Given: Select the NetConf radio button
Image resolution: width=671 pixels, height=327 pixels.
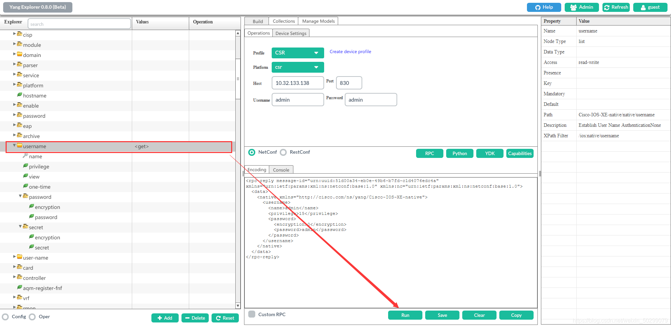Looking at the screenshot, I should tap(252, 152).
